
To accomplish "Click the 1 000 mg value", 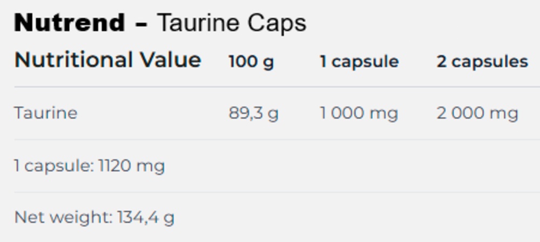I will pyautogui.click(x=359, y=113).
